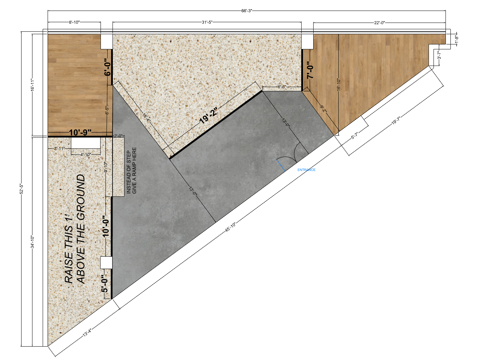
Task: Click the 45'-10" diagonal dimension
Action: pyautogui.click(x=230, y=227)
